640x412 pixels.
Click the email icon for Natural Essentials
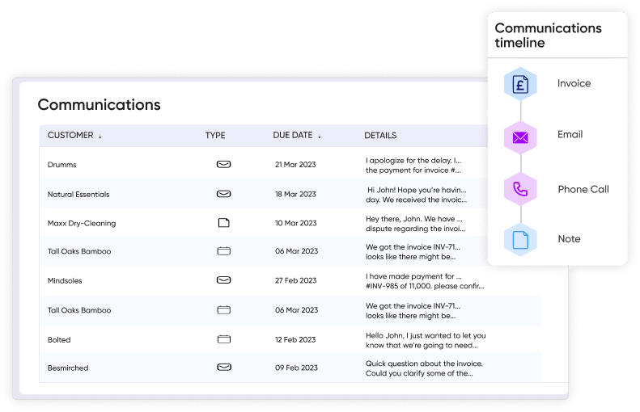coord(224,194)
